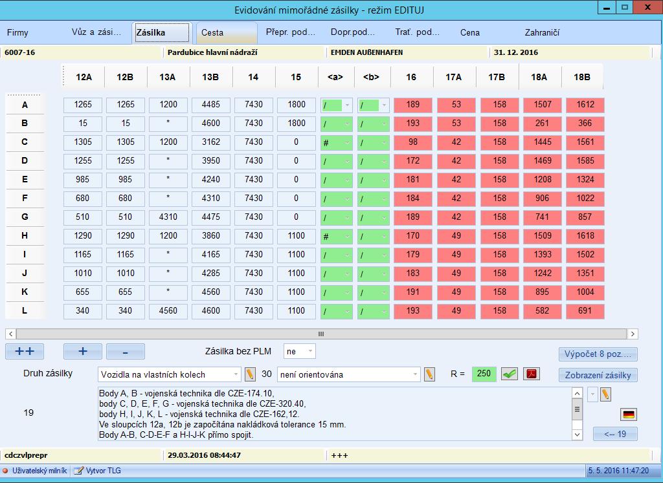
Task: Click the 'Zobrazení zásilky' button
Action: [598, 375]
